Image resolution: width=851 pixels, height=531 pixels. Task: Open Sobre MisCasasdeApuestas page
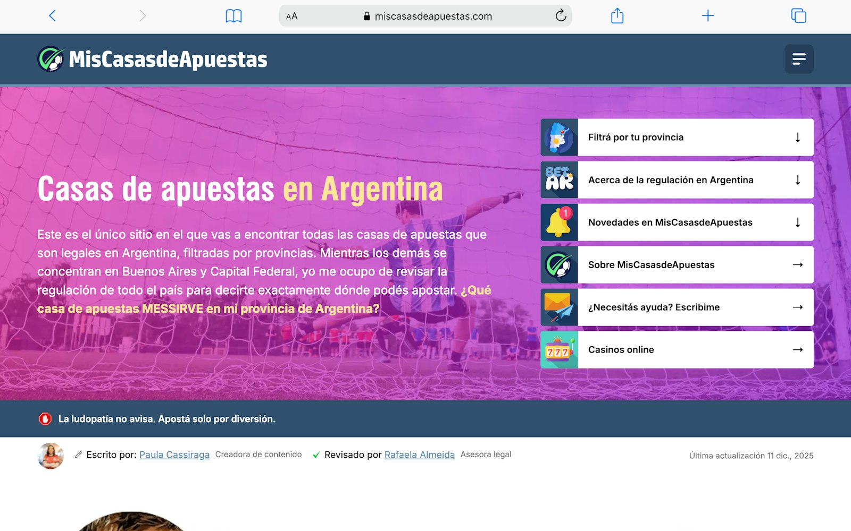pos(677,265)
